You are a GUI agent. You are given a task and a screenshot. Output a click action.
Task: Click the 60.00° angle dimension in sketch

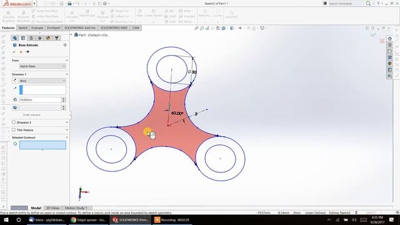[x=177, y=113]
